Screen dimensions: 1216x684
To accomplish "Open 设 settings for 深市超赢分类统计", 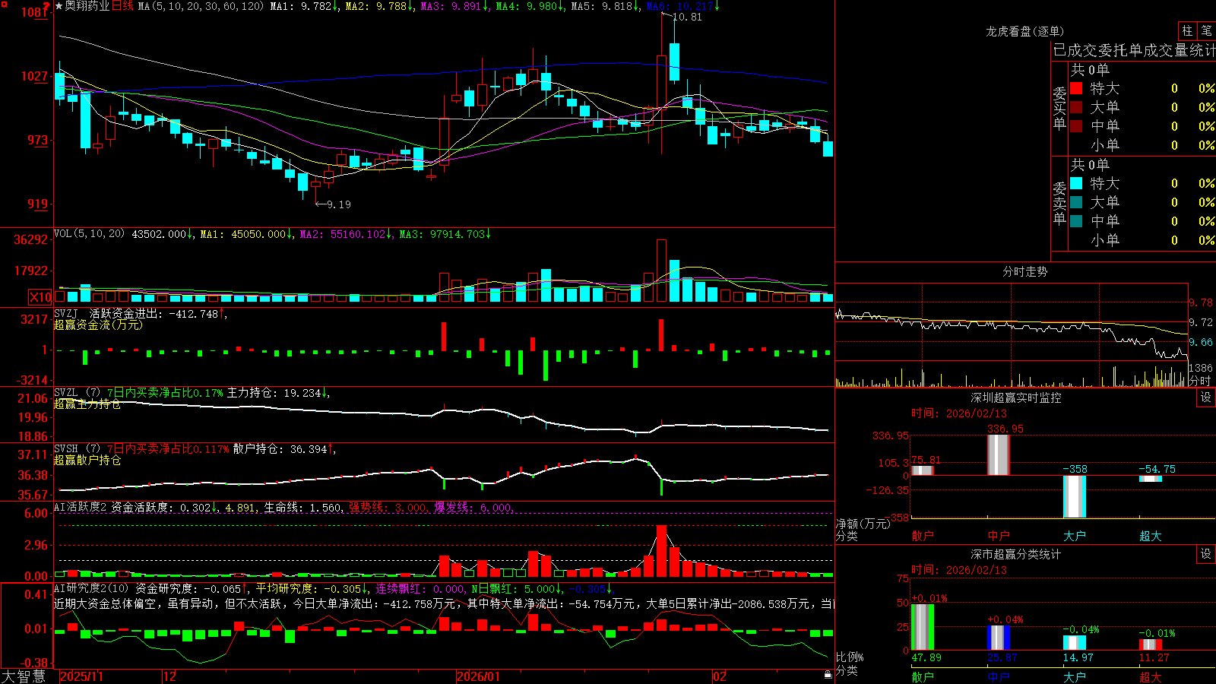I will pyautogui.click(x=1206, y=554).
